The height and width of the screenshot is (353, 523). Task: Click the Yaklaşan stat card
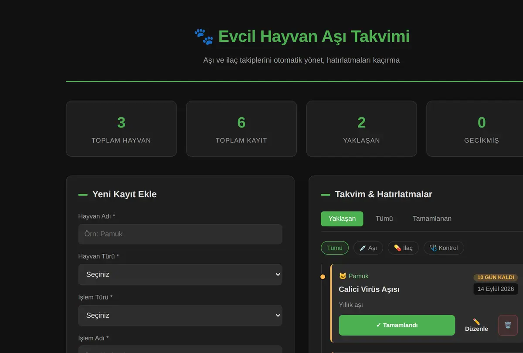(361, 129)
